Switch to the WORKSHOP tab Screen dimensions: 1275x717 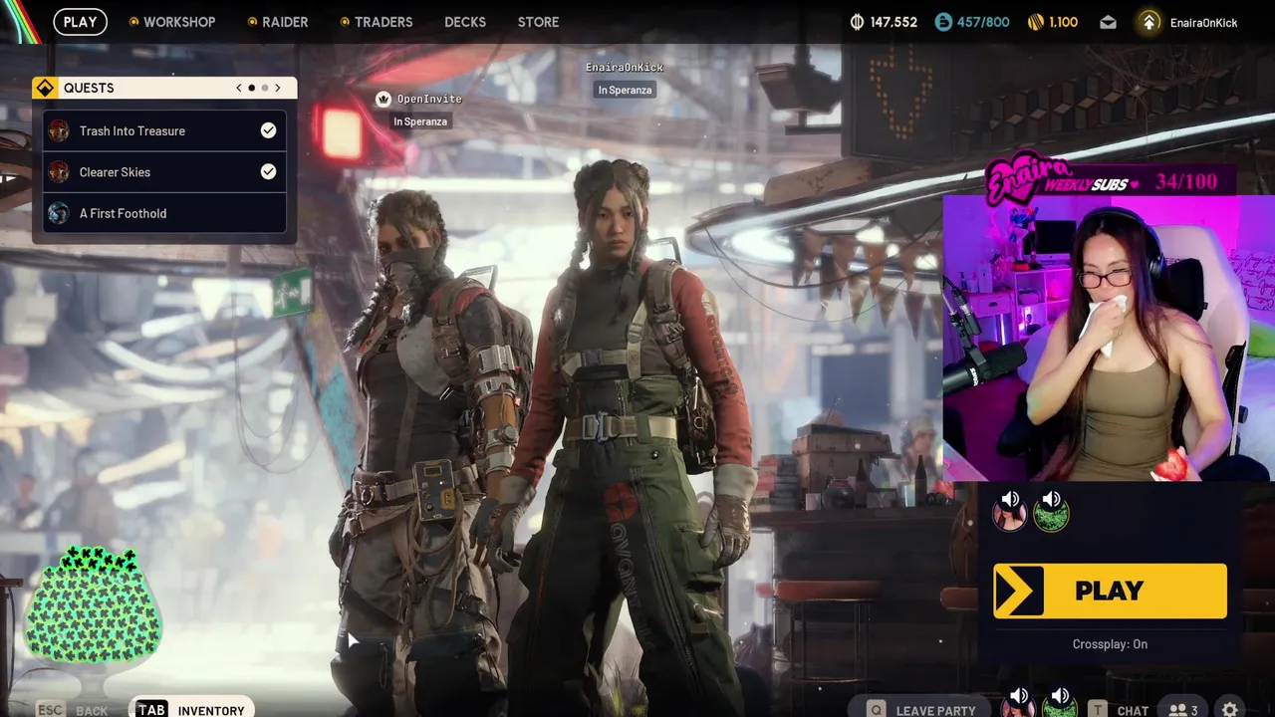click(171, 22)
